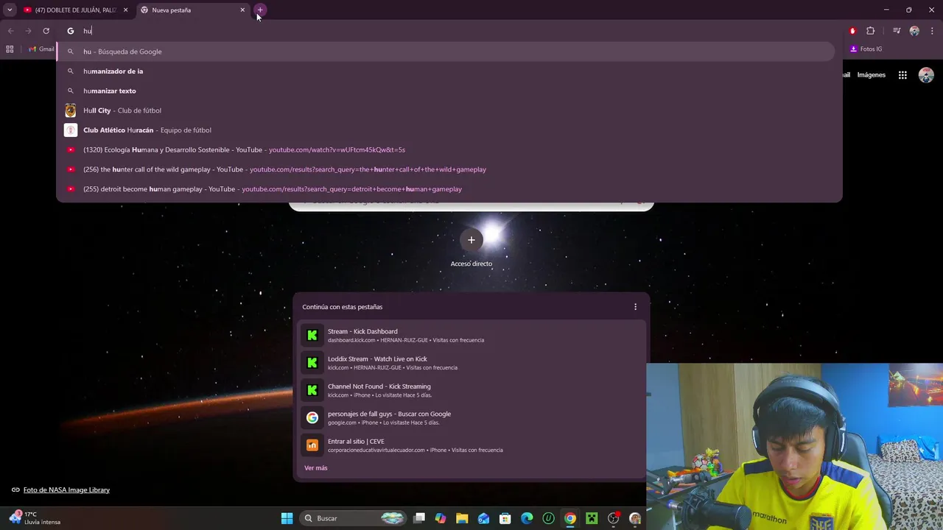Viewport: 943px width, 530px height.
Task: Open the apps grid in bookmarks bar
Action: coord(10,49)
